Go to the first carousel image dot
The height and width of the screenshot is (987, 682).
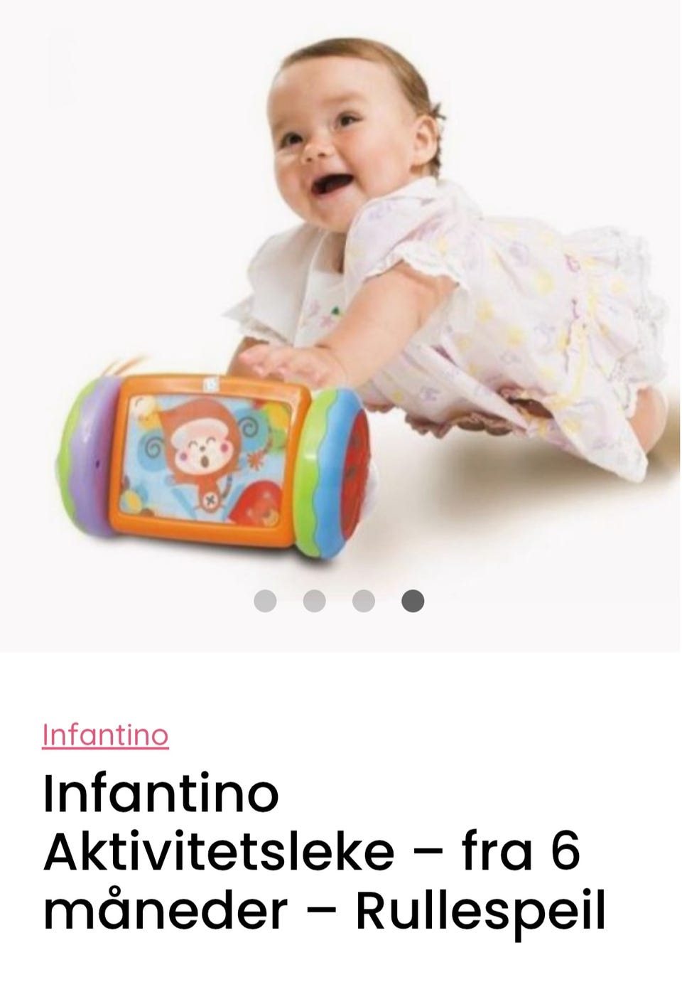(265, 601)
